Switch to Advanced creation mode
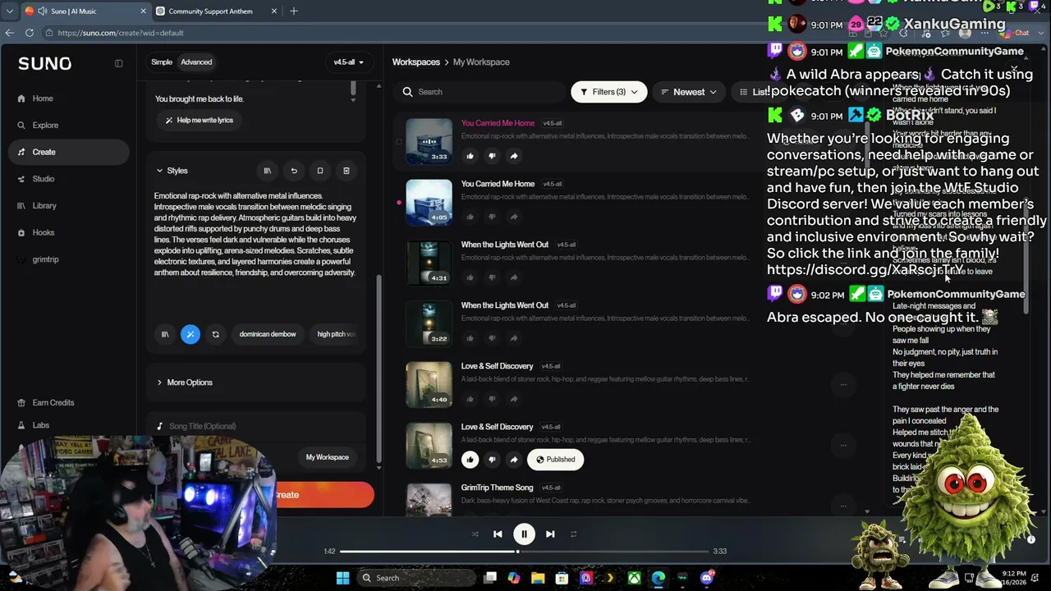Screen dimensions: 1051x591 (196, 62)
